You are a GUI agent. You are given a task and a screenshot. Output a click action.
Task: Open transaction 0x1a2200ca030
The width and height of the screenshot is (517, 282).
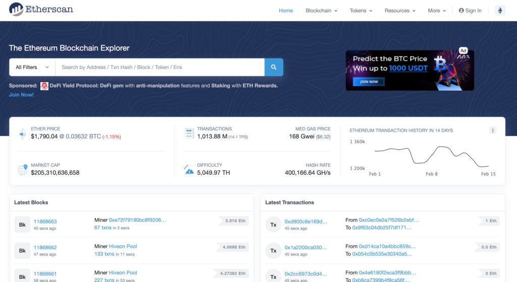(x=305, y=247)
